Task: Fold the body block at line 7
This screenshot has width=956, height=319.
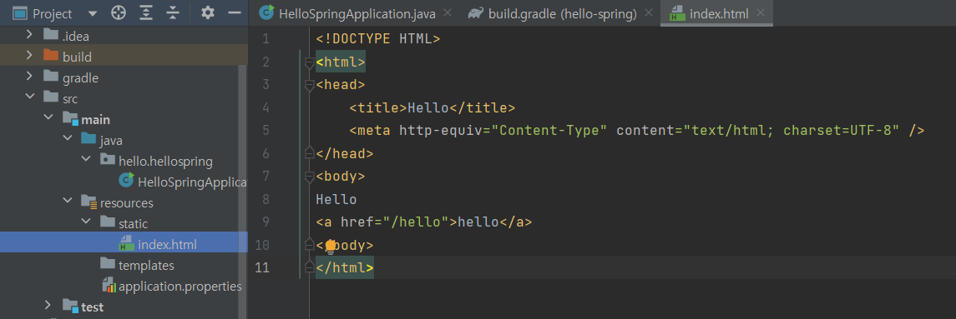Action: 309,177
